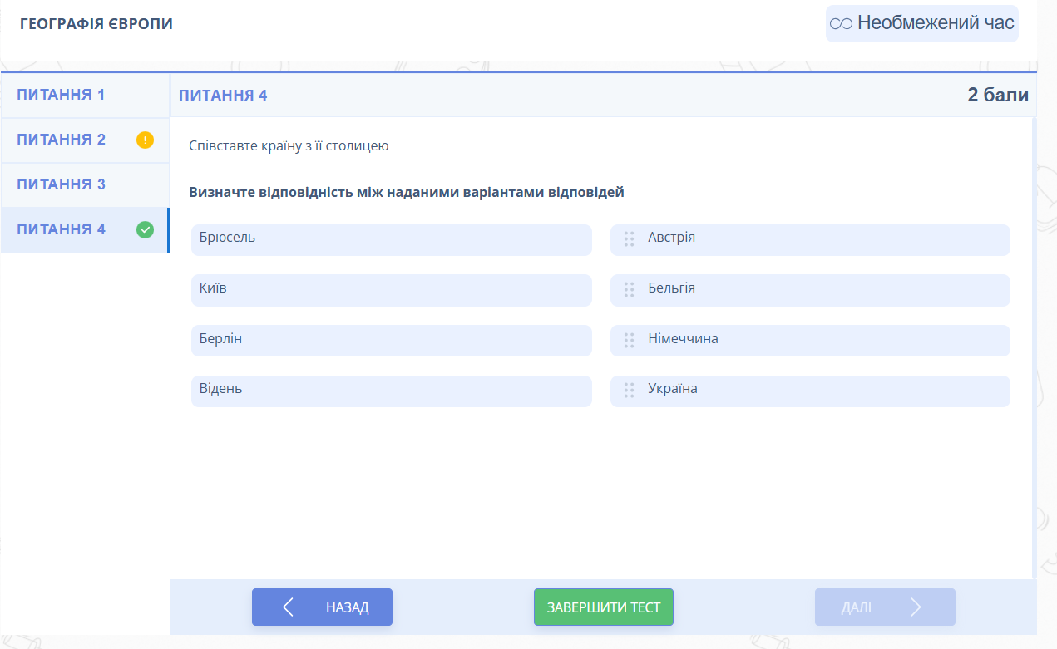Click the left chevron on the Назад button
This screenshot has width=1057, height=649.
289,607
